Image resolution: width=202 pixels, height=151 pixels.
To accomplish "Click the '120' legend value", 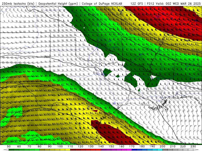I will 81,146.
